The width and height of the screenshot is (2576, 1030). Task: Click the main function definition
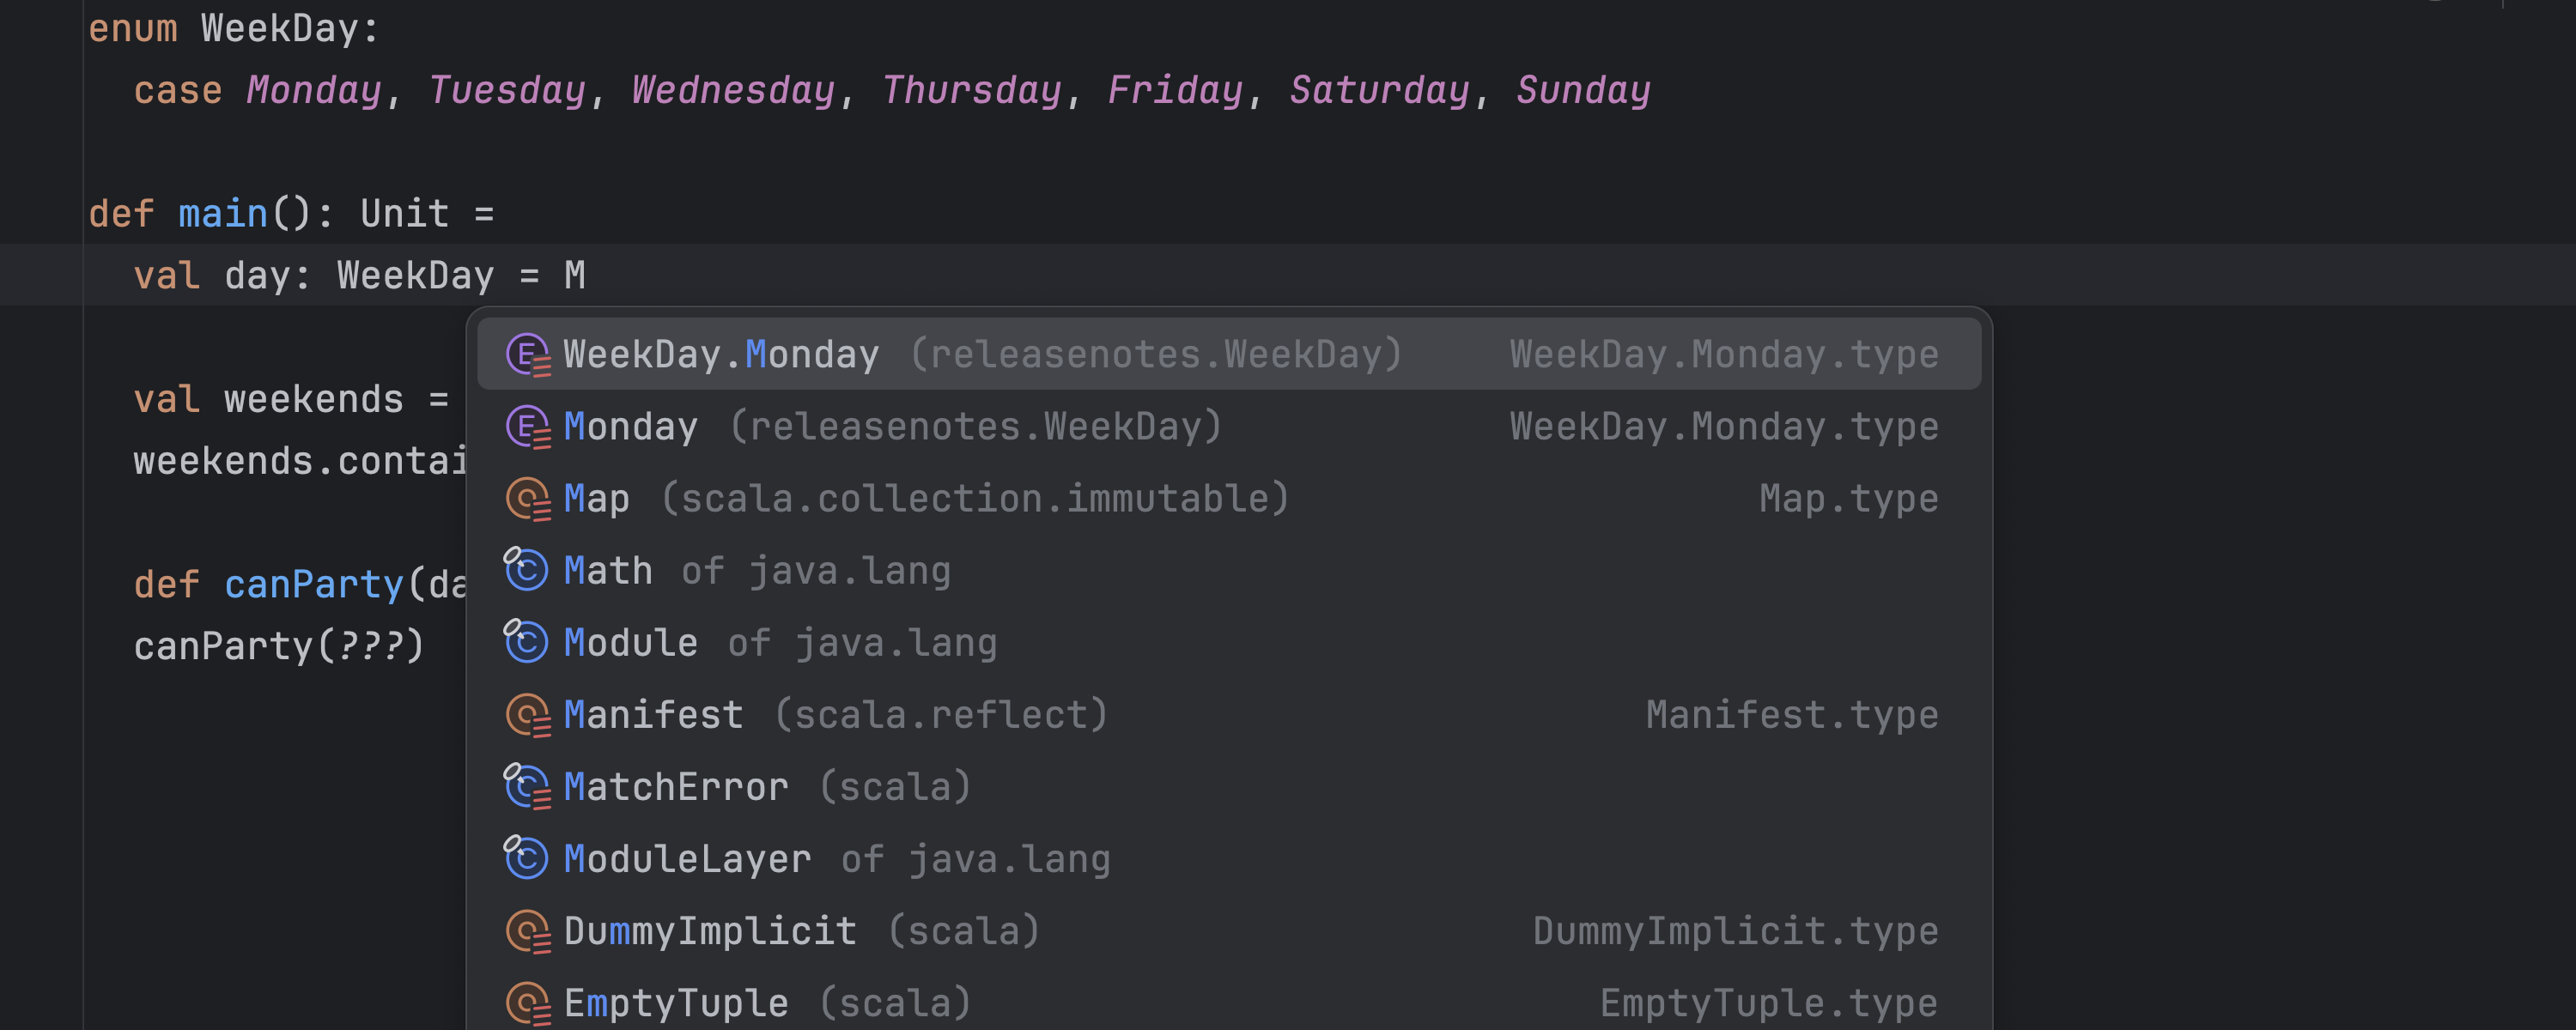click(222, 213)
